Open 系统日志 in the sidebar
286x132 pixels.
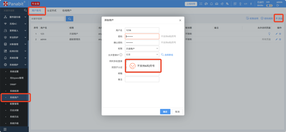click(14, 117)
